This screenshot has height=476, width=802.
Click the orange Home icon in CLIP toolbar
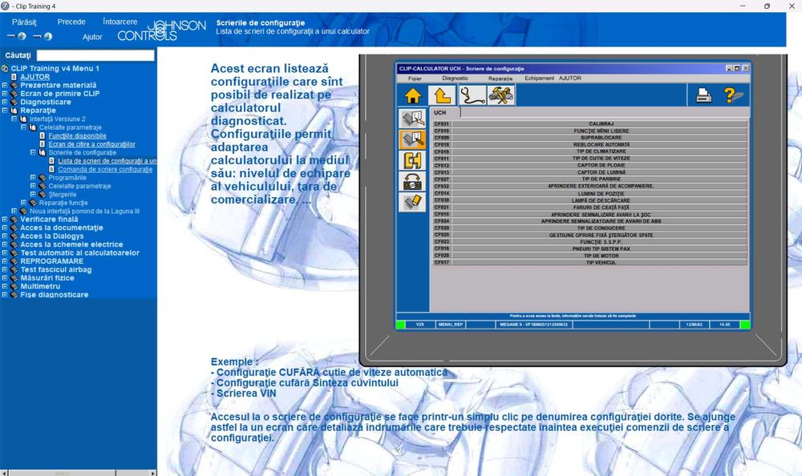pyautogui.click(x=413, y=95)
